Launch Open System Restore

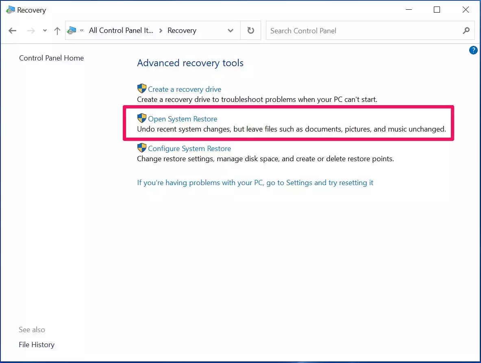(182, 119)
